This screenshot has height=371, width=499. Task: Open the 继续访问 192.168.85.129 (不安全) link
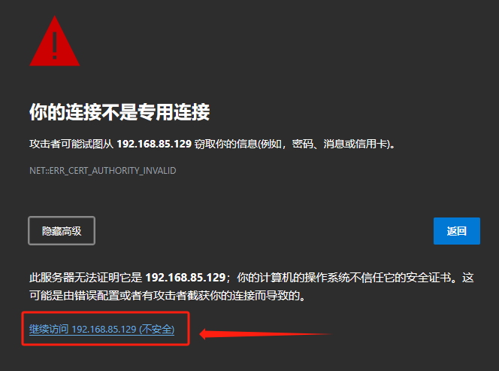click(x=102, y=329)
